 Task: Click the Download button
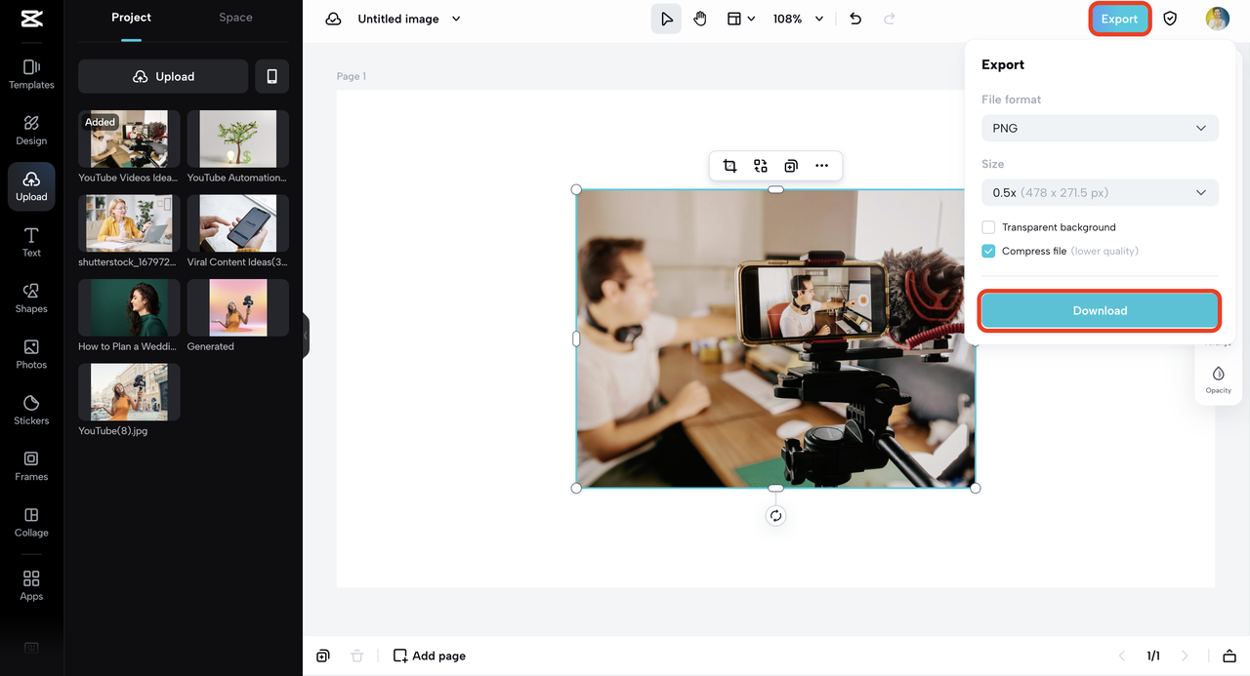pos(1100,310)
